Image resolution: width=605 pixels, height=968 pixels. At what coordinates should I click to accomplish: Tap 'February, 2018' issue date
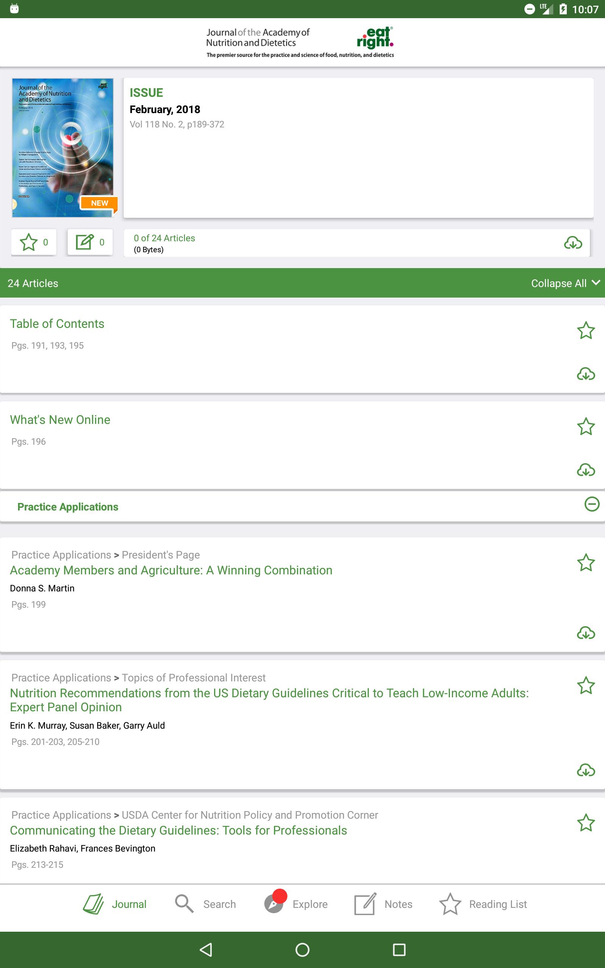[x=165, y=109]
